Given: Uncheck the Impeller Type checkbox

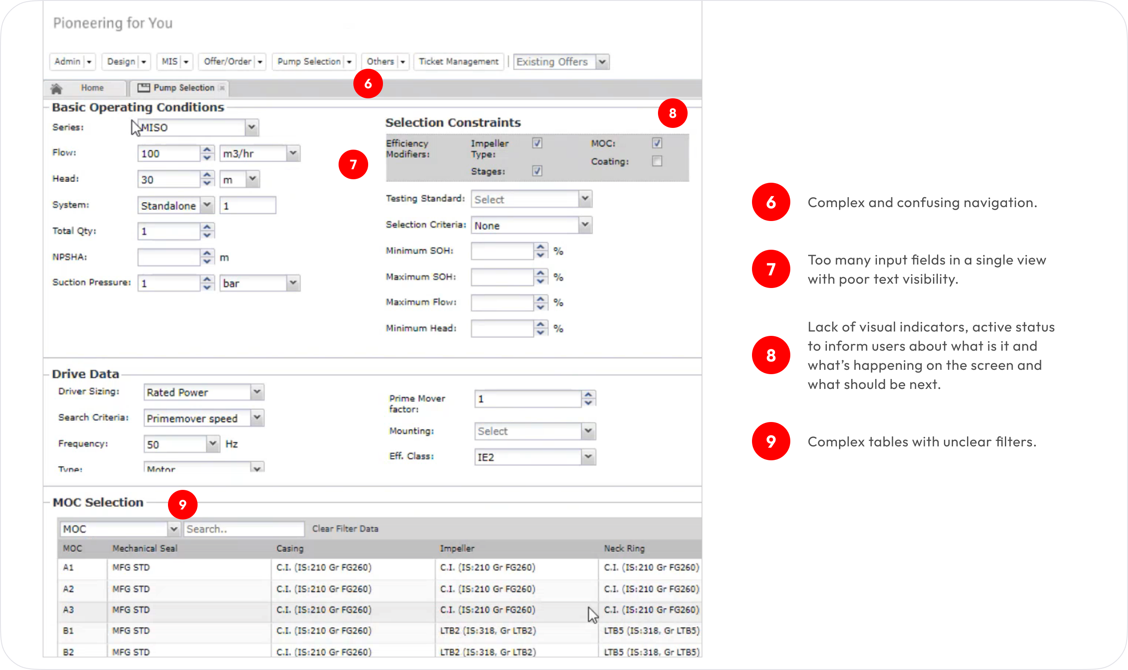Looking at the screenshot, I should click(x=537, y=143).
